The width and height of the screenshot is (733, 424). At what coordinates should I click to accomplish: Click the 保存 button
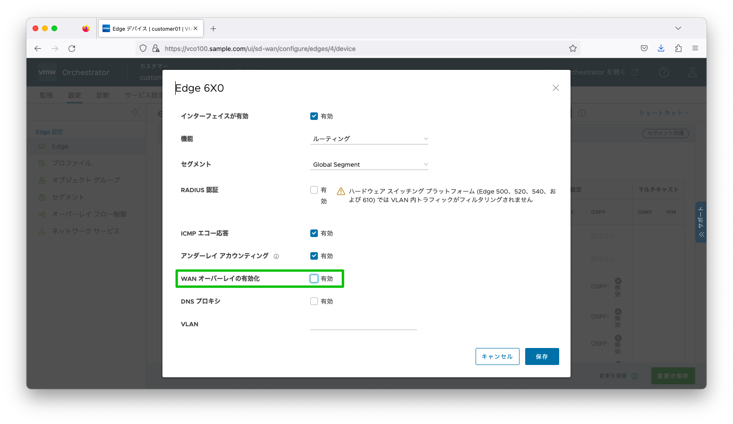coord(542,356)
